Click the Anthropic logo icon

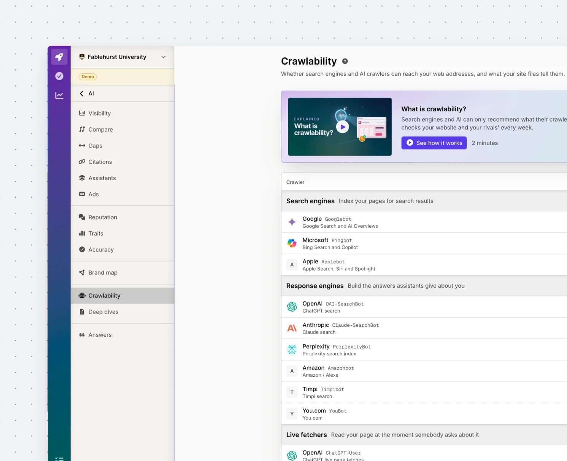coord(292,328)
